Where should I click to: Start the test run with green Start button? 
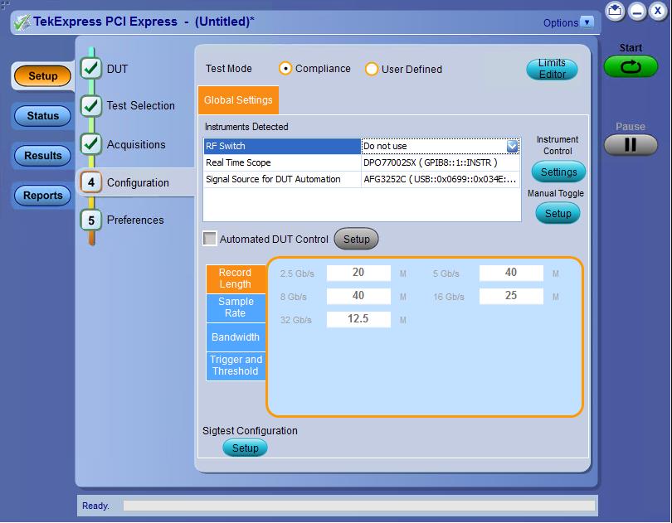(x=631, y=66)
